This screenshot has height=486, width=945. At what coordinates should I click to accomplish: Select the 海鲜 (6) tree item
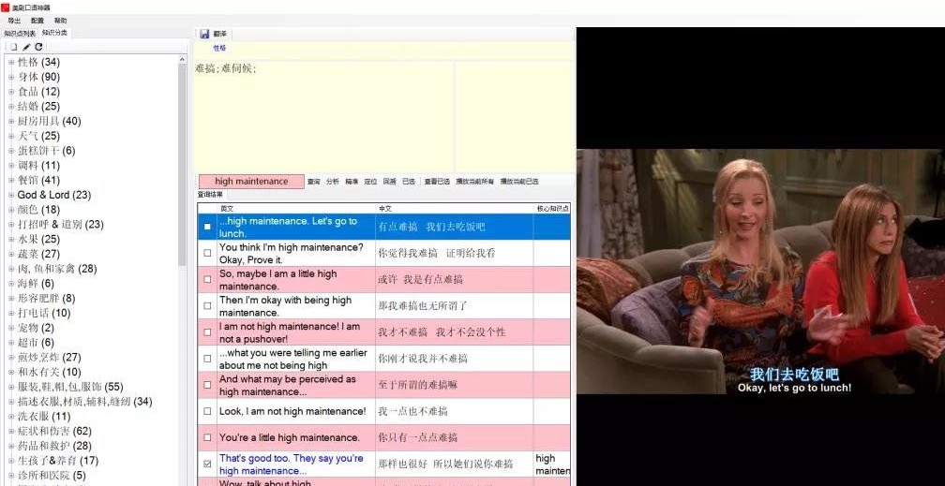tap(36, 284)
